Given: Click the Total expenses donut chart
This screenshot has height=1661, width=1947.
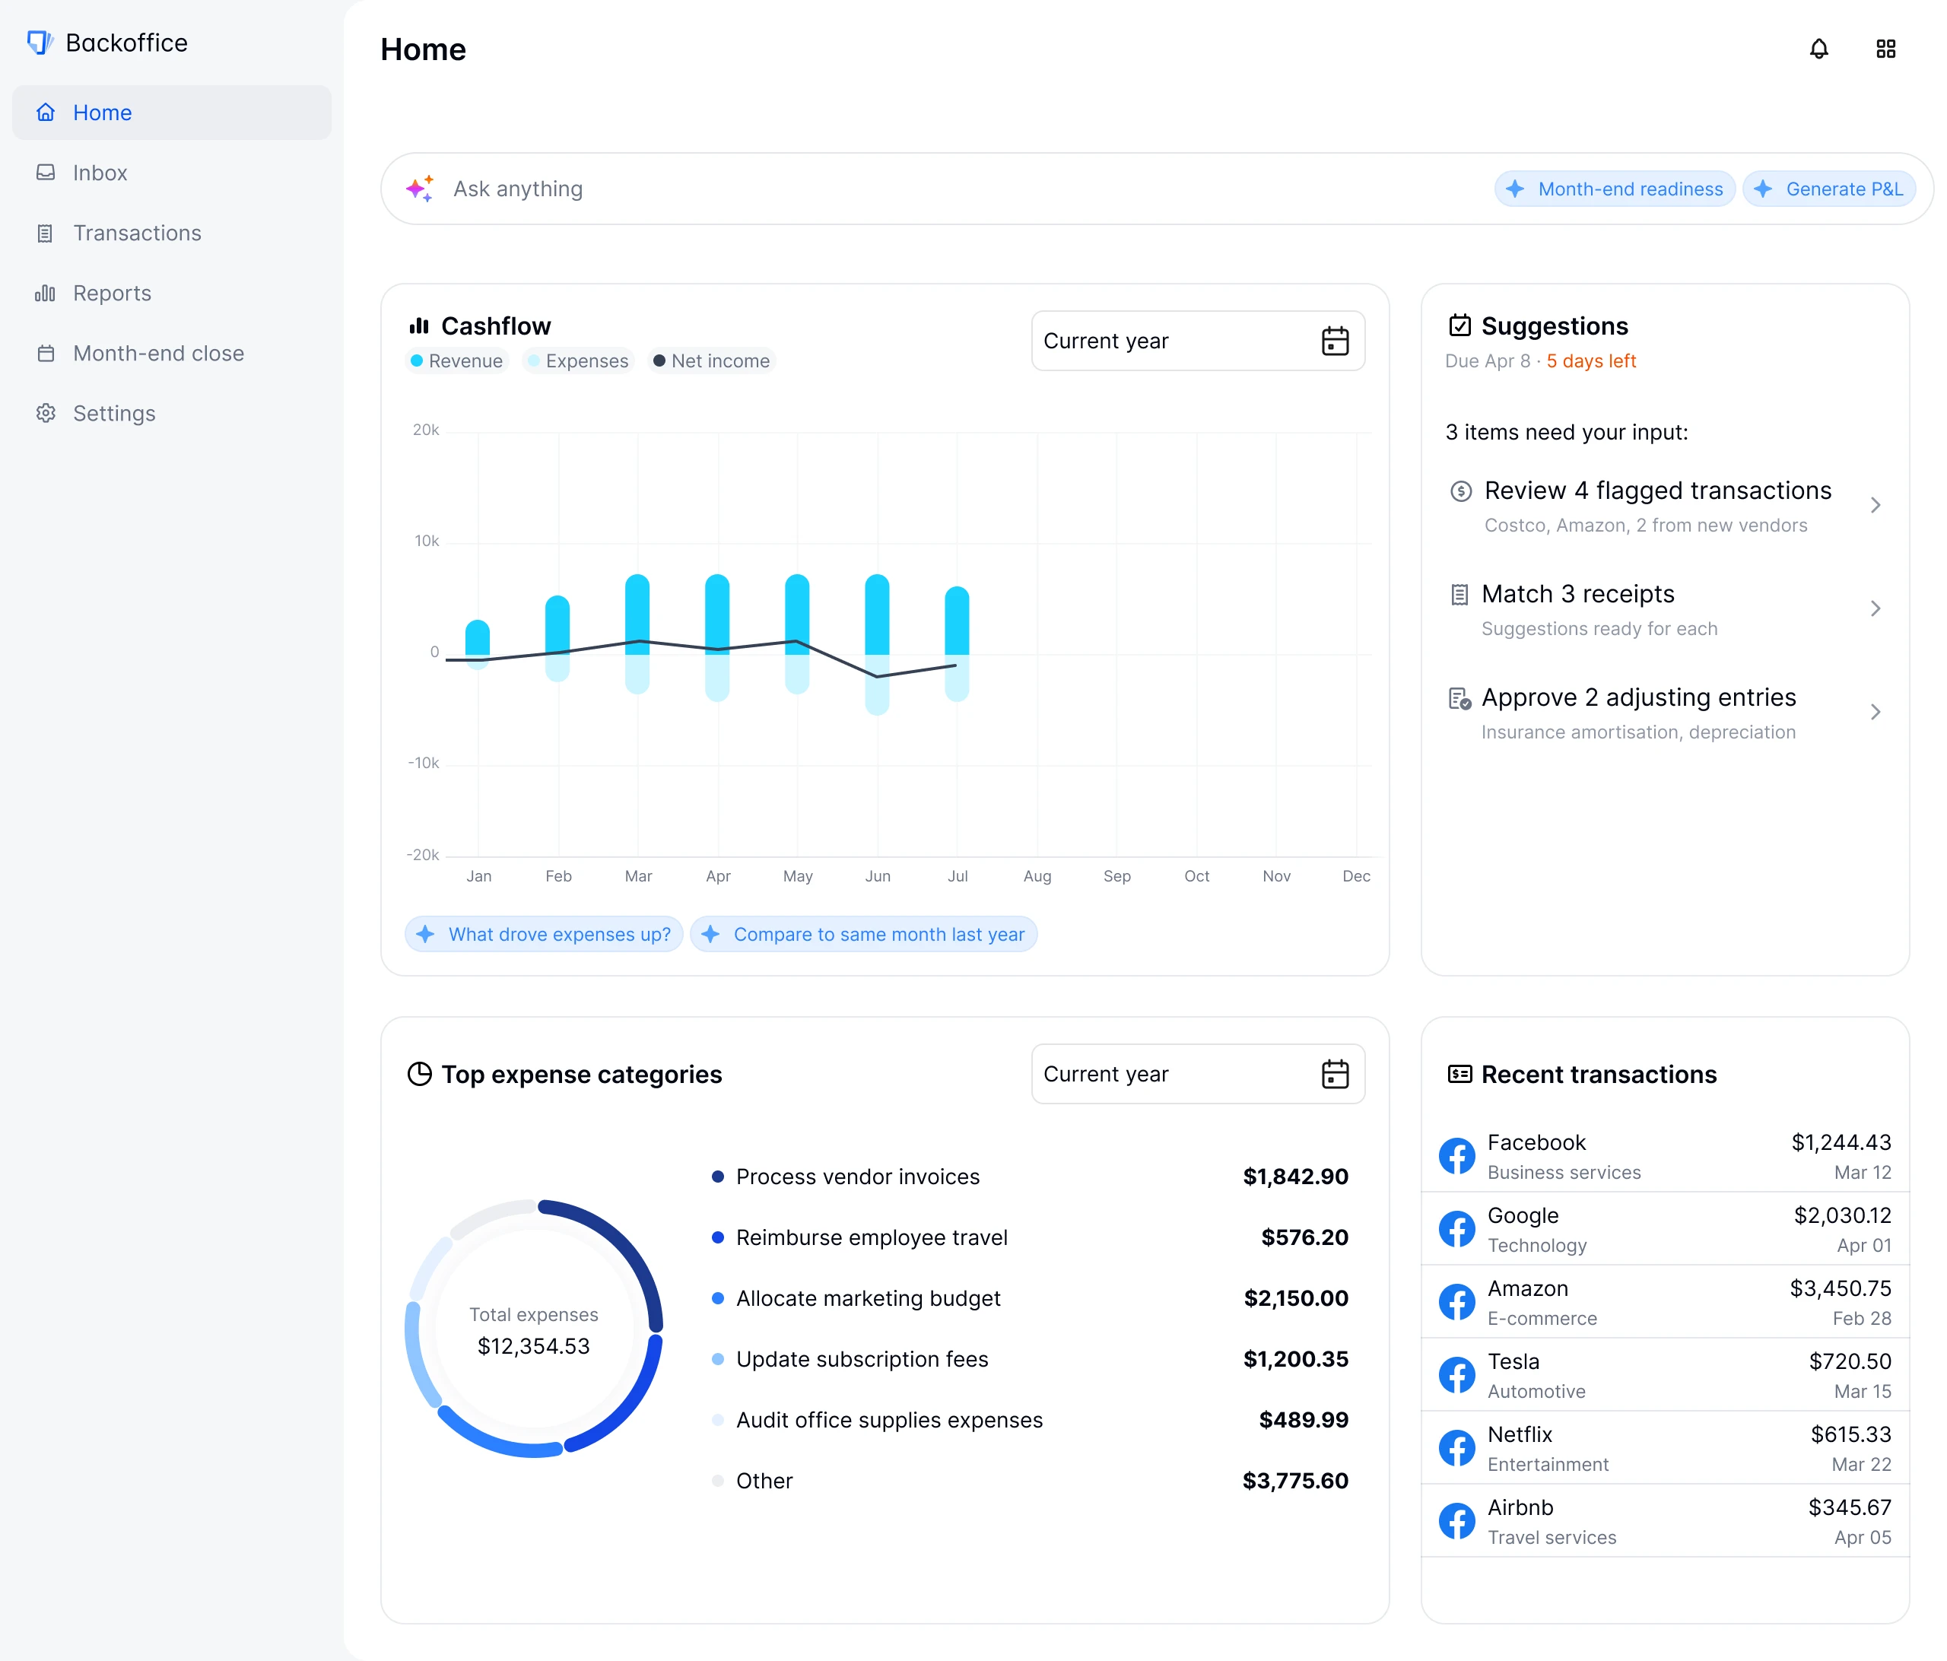Looking at the screenshot, I should tap(534, 1329).
